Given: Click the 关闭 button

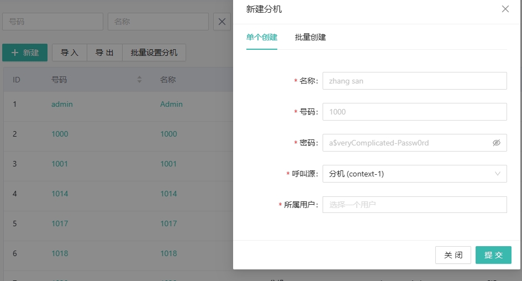Looking at the screenshot, I should [453, 255].
